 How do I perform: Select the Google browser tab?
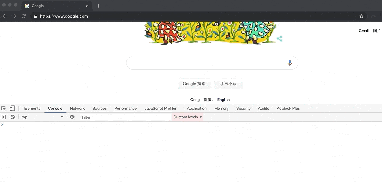57,6
